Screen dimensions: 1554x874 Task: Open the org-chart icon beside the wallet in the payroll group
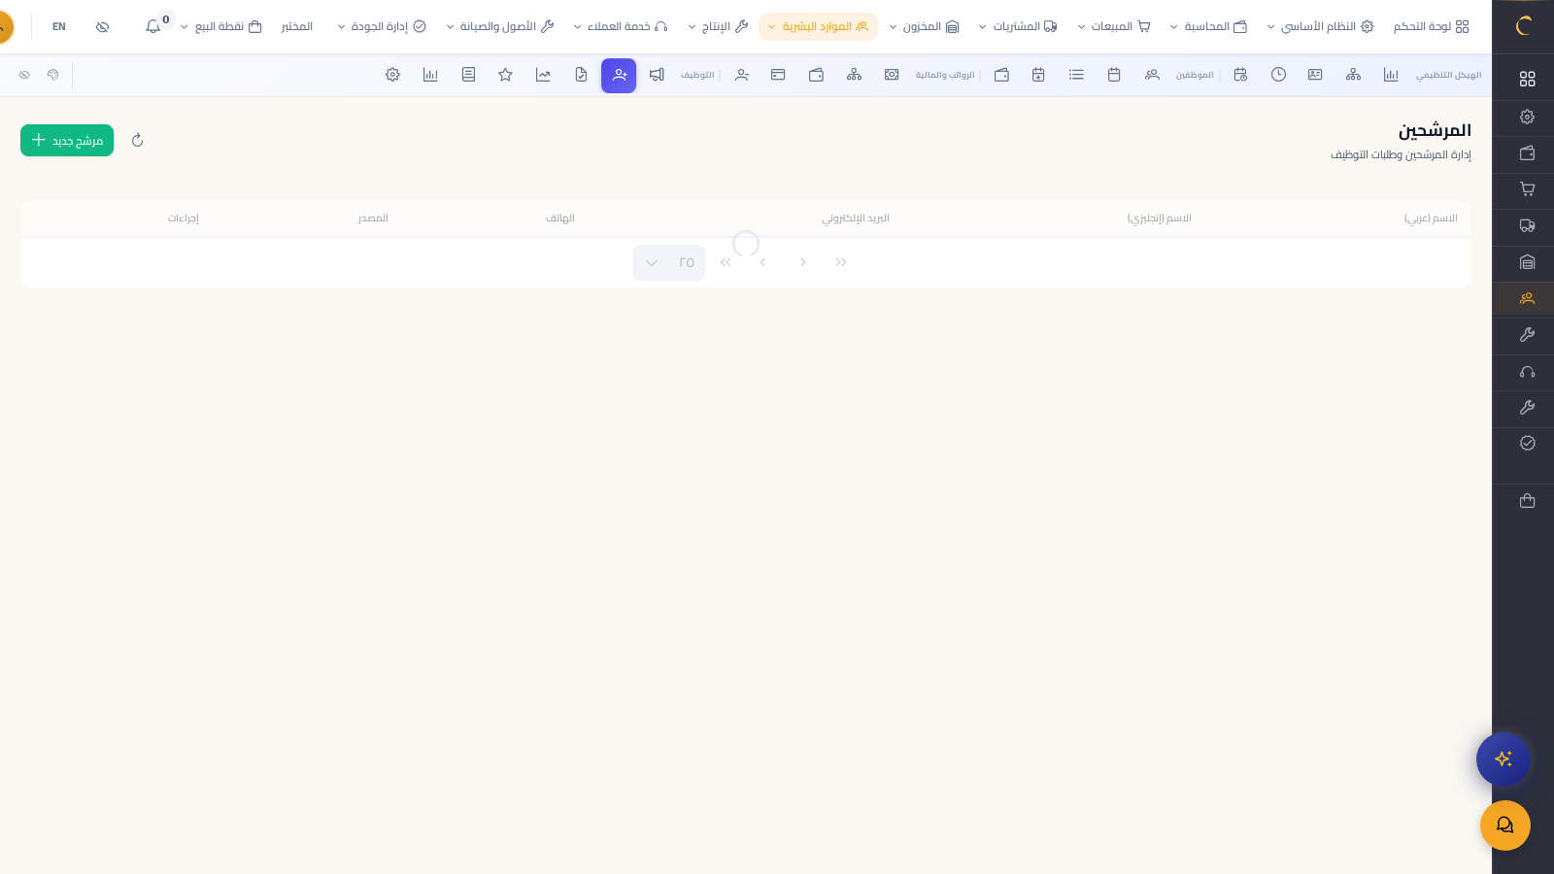[x=854, y=75]
